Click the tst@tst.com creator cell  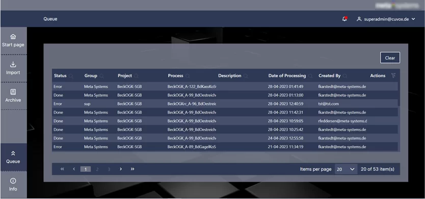[329, 104]
